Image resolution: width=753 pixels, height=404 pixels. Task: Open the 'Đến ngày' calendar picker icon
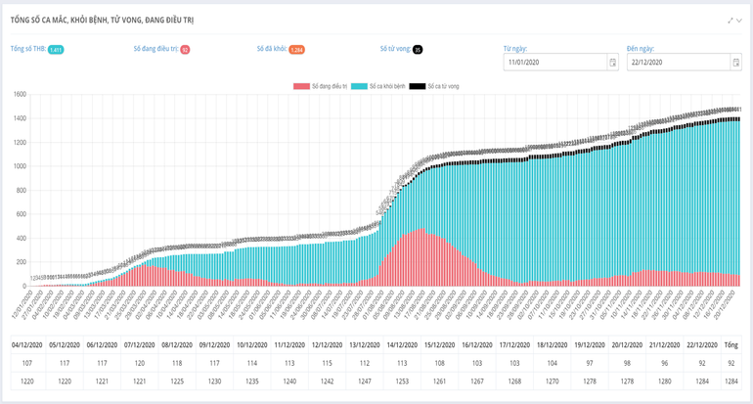point(735,63)
